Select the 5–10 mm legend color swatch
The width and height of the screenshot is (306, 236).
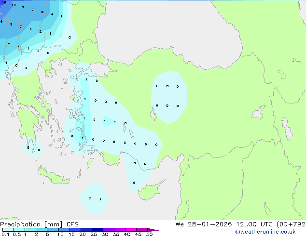click(53, 230)
